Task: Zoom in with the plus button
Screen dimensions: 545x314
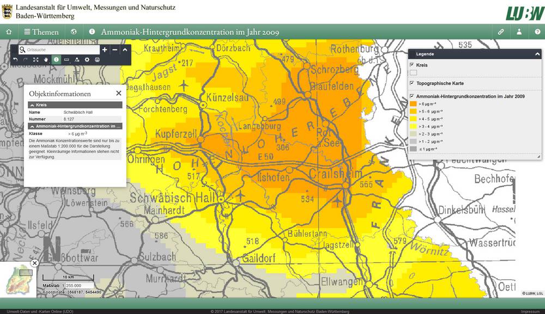Action: tap(105, 50)
